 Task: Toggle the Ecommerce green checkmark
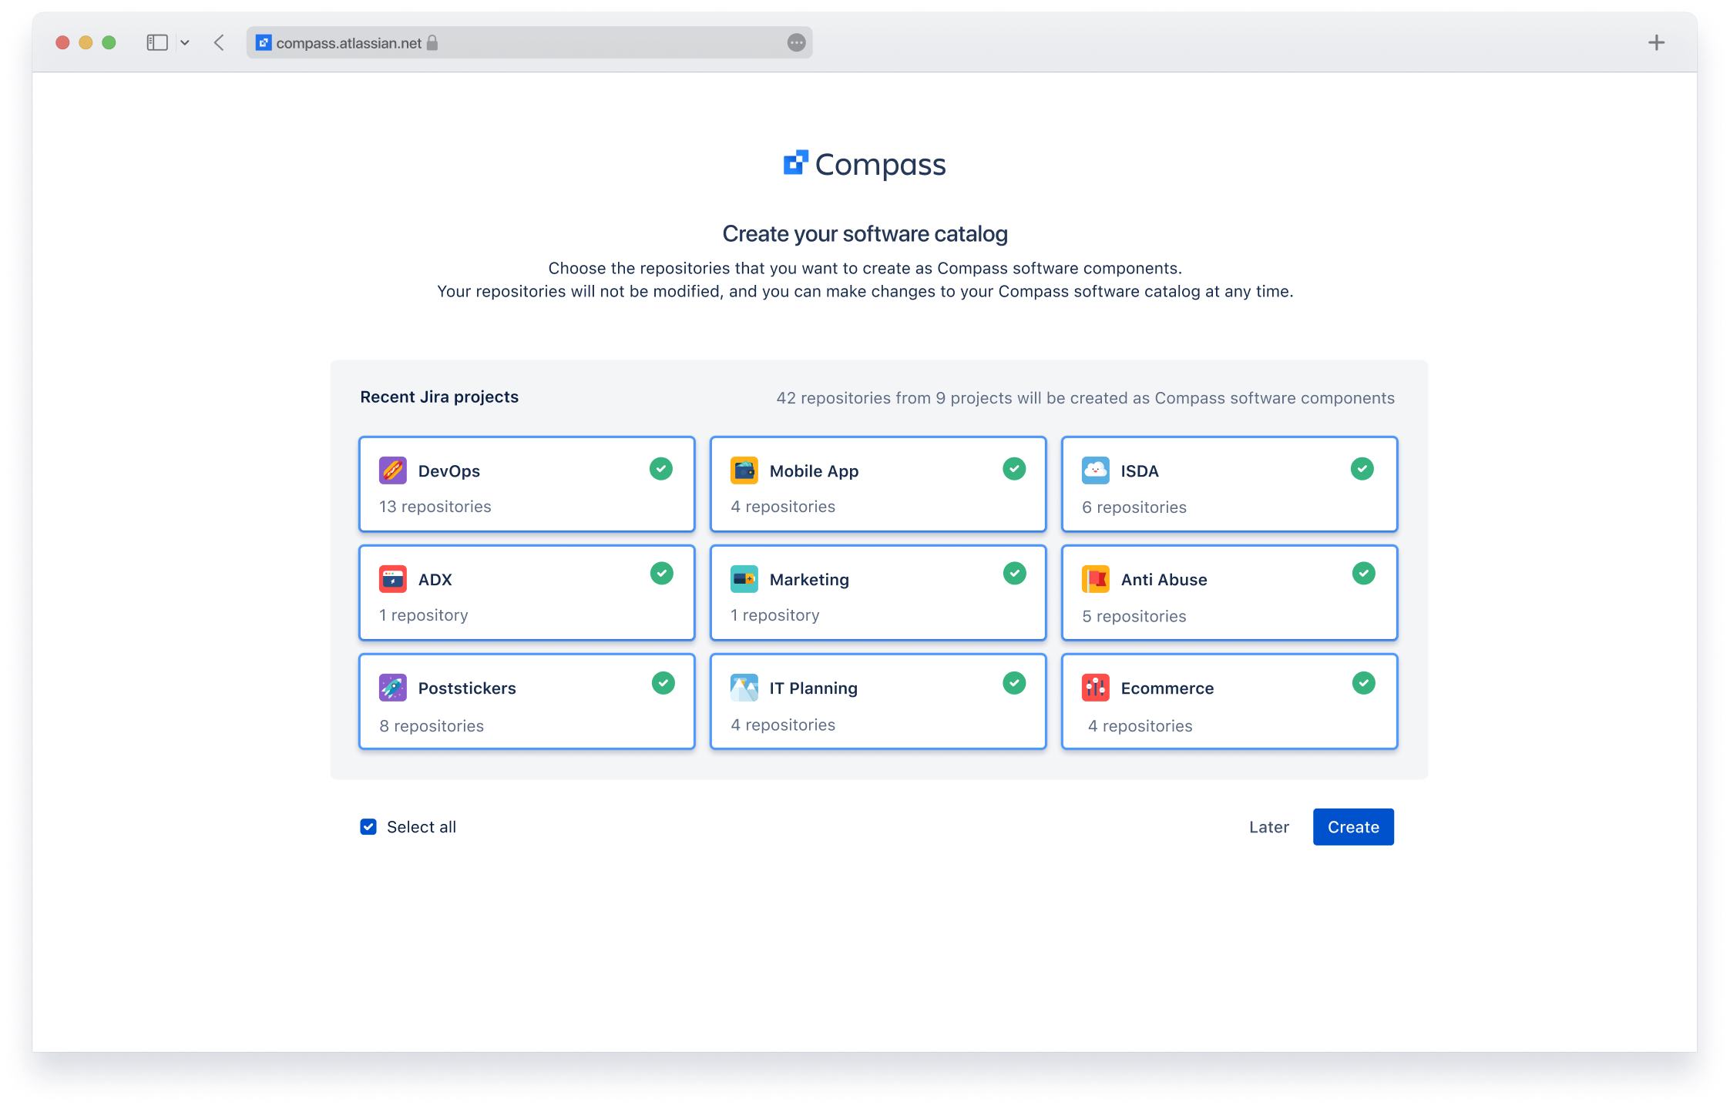point(1364,683)
